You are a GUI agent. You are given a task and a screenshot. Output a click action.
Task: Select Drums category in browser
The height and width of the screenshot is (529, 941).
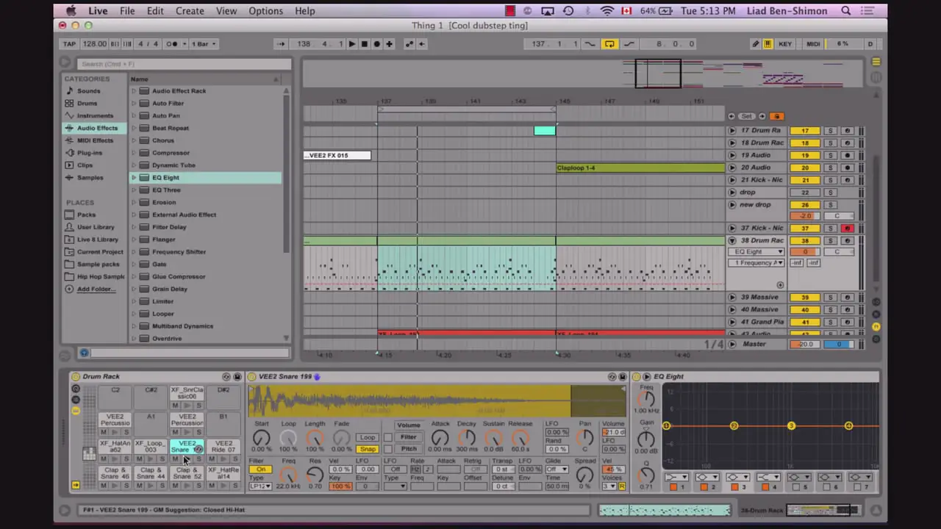87,104
